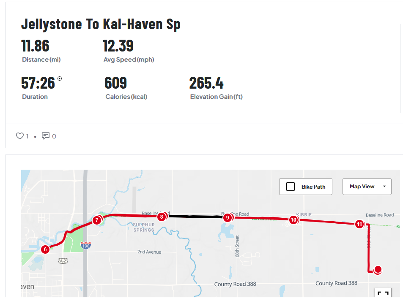Select mile marker 9 on map

pos(228,218)
